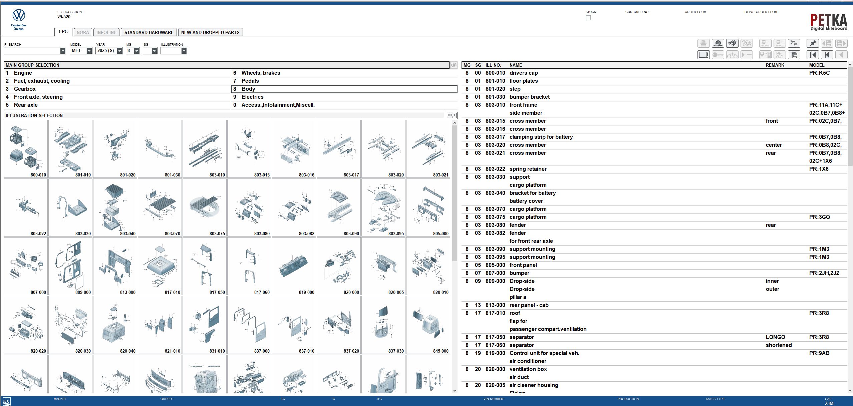Viewport: 853px width, 406px height.
Task: Click the help '?@' contact icon
Action: point(748,43)
